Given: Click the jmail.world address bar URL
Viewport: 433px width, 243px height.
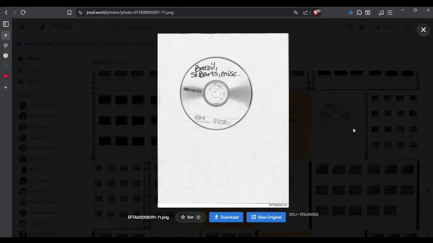Looking at the screenshot, I should pyautogui.click(x=130, y=12).
